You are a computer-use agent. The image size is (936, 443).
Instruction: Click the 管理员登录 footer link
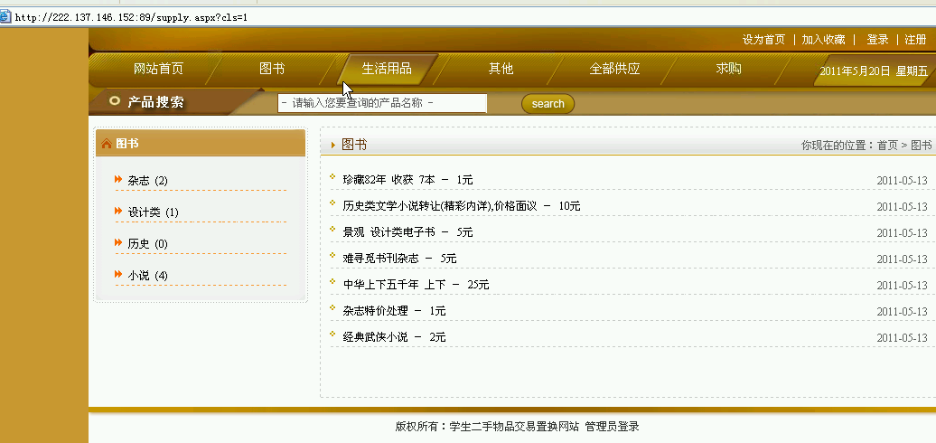(612, 427)
